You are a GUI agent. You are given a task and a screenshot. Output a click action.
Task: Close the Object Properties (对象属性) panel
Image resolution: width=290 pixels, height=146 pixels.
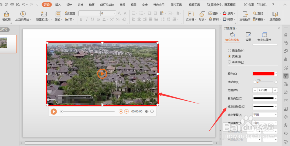[x=279, y=28]
